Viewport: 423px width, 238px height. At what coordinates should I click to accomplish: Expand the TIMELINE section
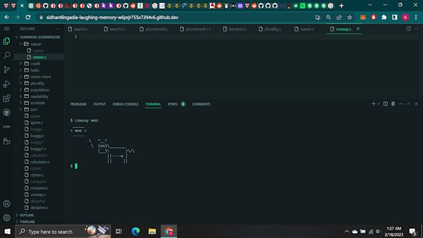(27, 222)
